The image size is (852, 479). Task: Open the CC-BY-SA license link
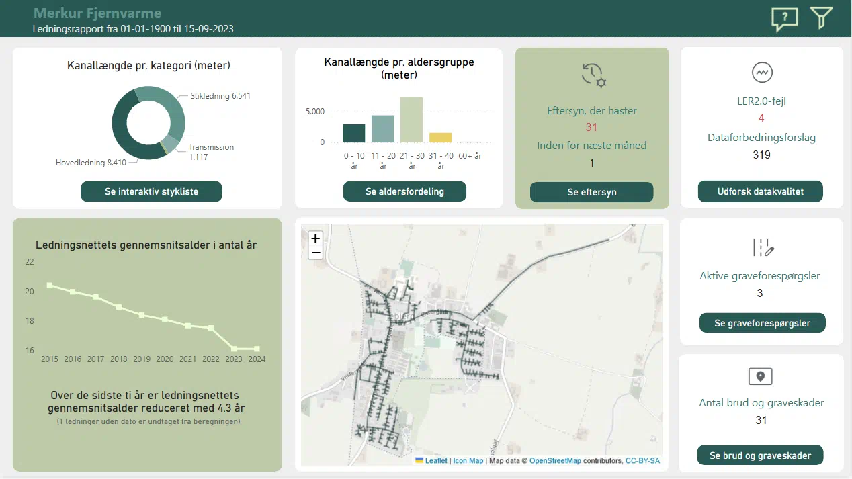pos(642,461)
